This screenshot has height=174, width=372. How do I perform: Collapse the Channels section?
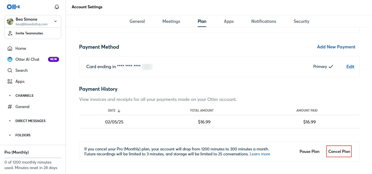[x=10, y=96]
